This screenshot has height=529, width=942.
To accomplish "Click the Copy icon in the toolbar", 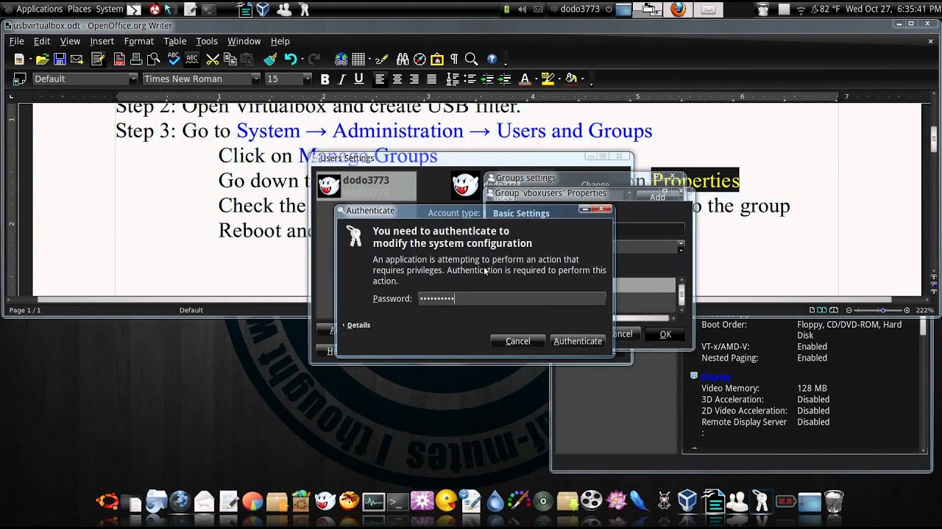I will click(x=230, y=59).
